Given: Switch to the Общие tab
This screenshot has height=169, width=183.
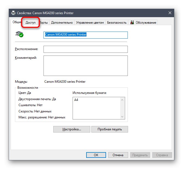Looking at the screenshot, I should click(17, 22).
